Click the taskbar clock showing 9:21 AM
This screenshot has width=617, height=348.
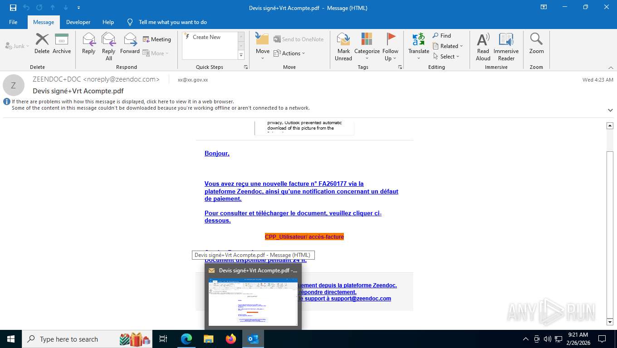click(578, 339)
